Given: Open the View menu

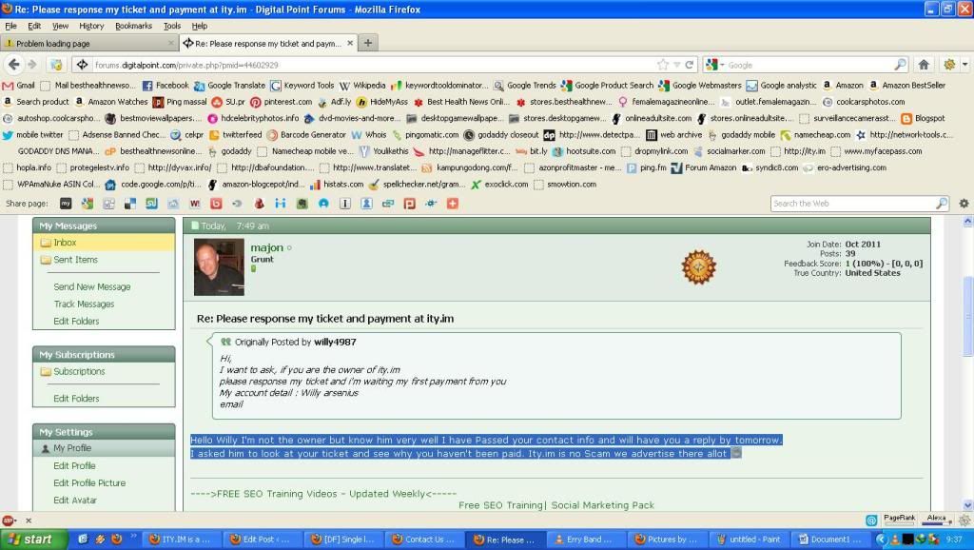Looking at the screenshot, I should tap(60, 26).
